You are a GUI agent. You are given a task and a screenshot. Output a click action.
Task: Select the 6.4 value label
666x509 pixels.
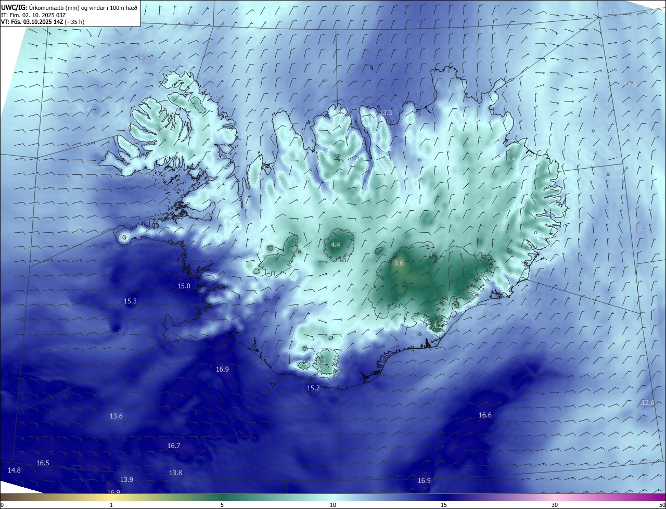click(511, 159)
